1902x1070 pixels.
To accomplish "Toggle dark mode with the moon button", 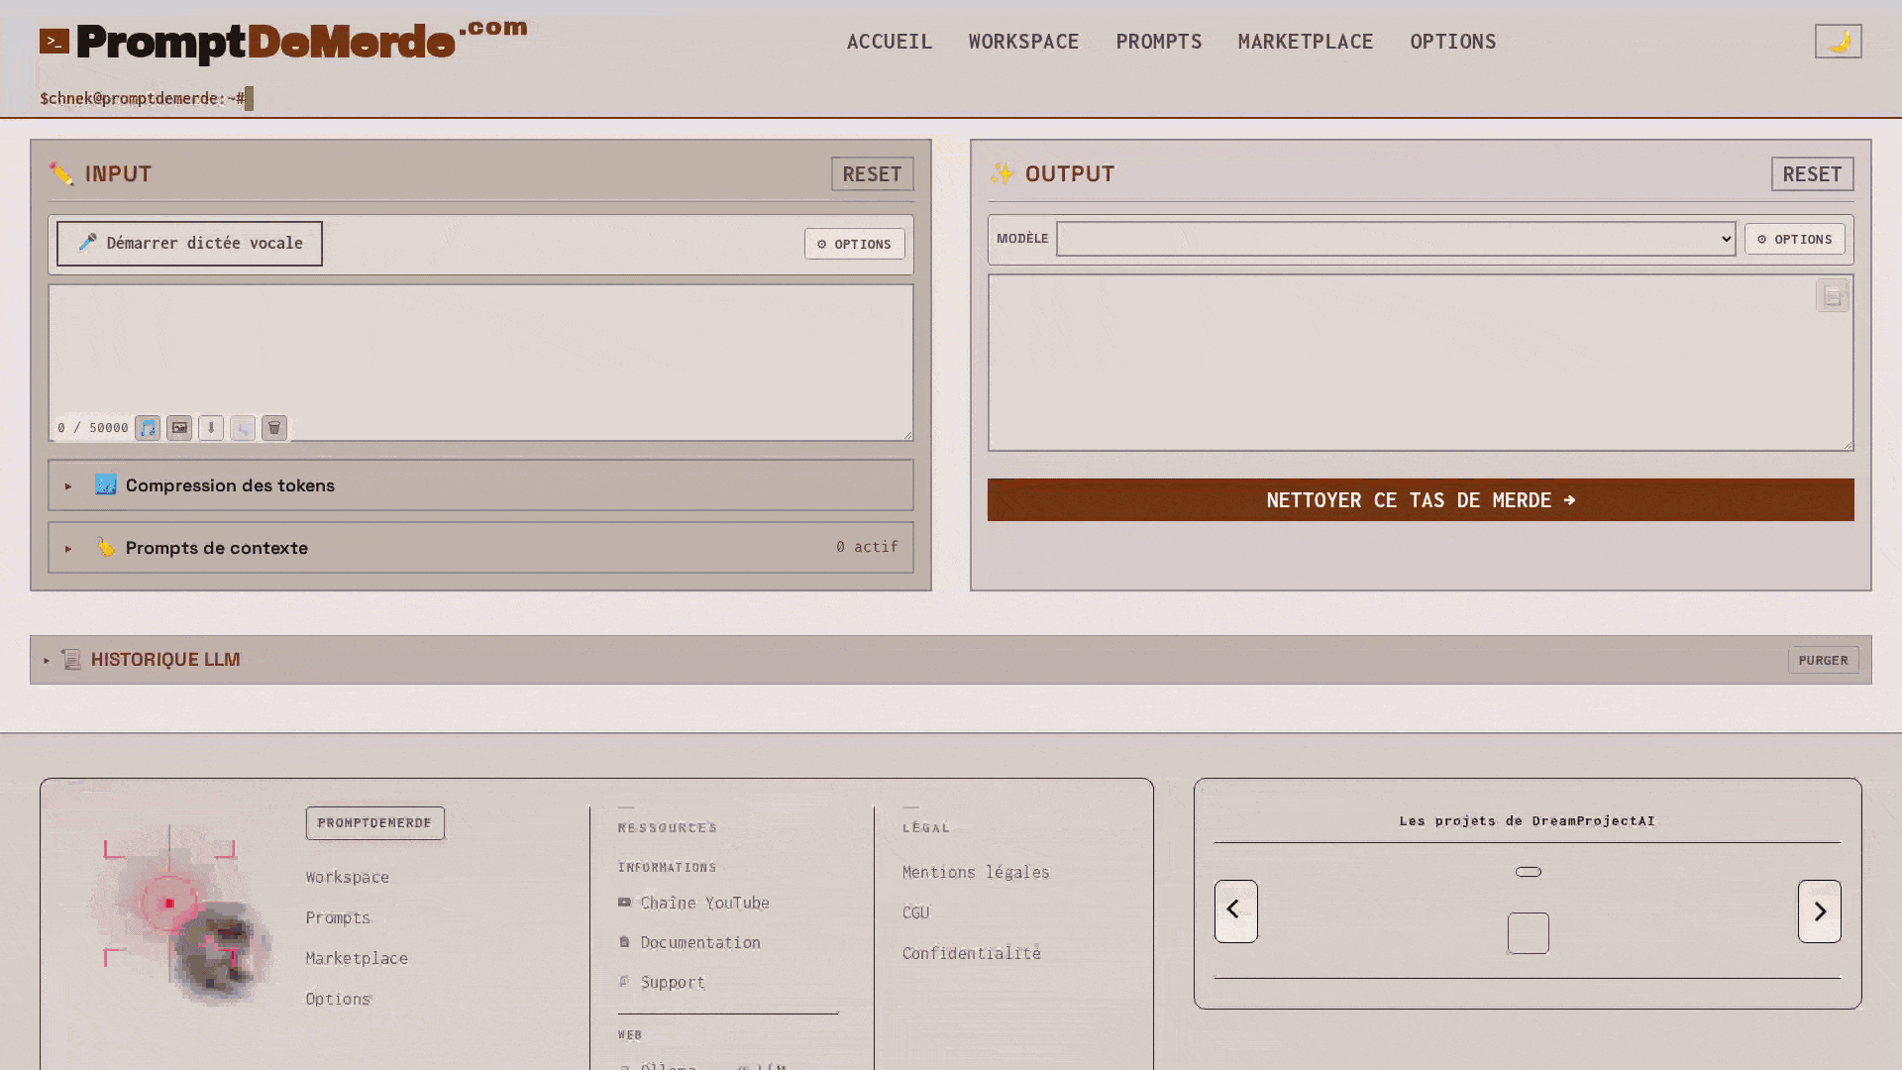I will pos(1838,42).
